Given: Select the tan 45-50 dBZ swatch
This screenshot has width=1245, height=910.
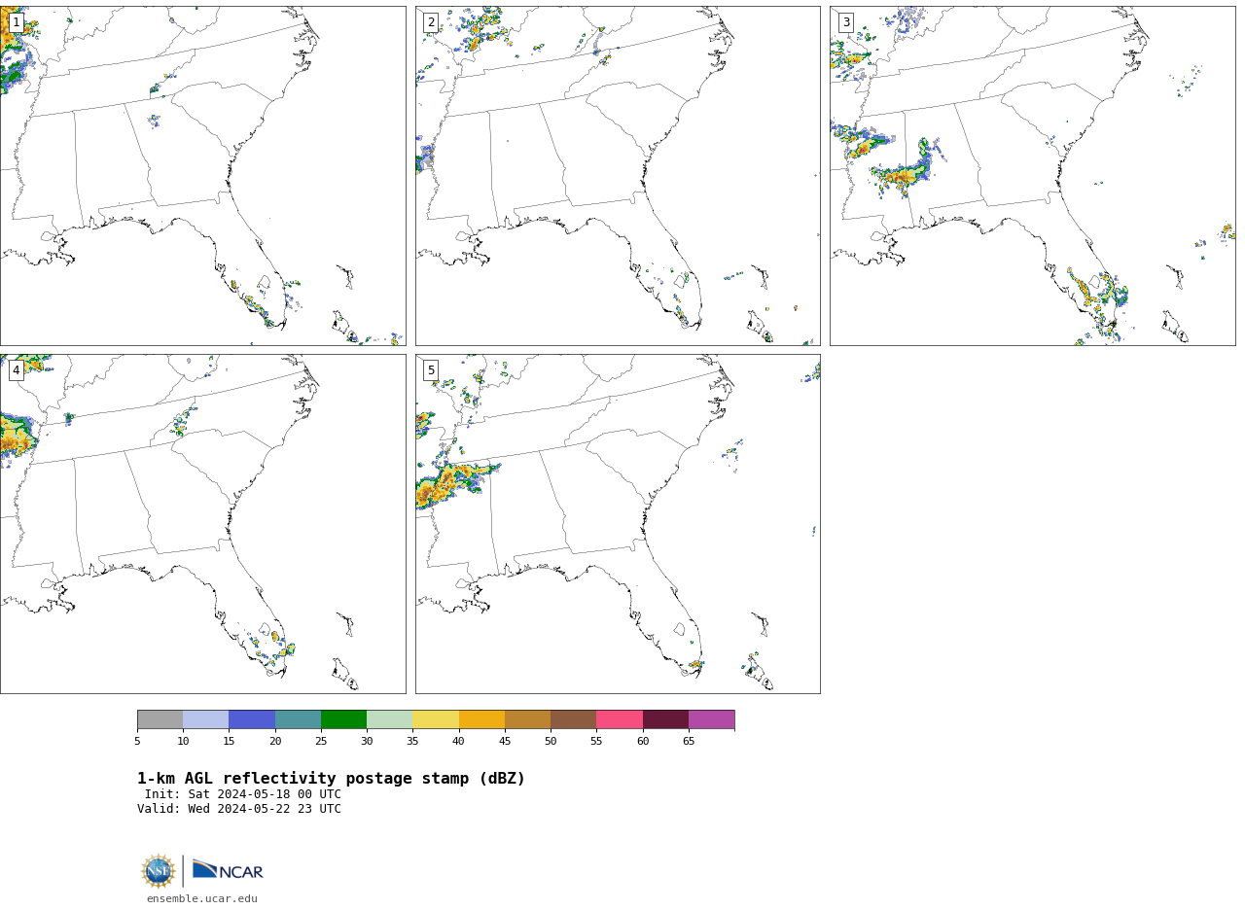Looking at the screenshot, I should pos(527,719).
